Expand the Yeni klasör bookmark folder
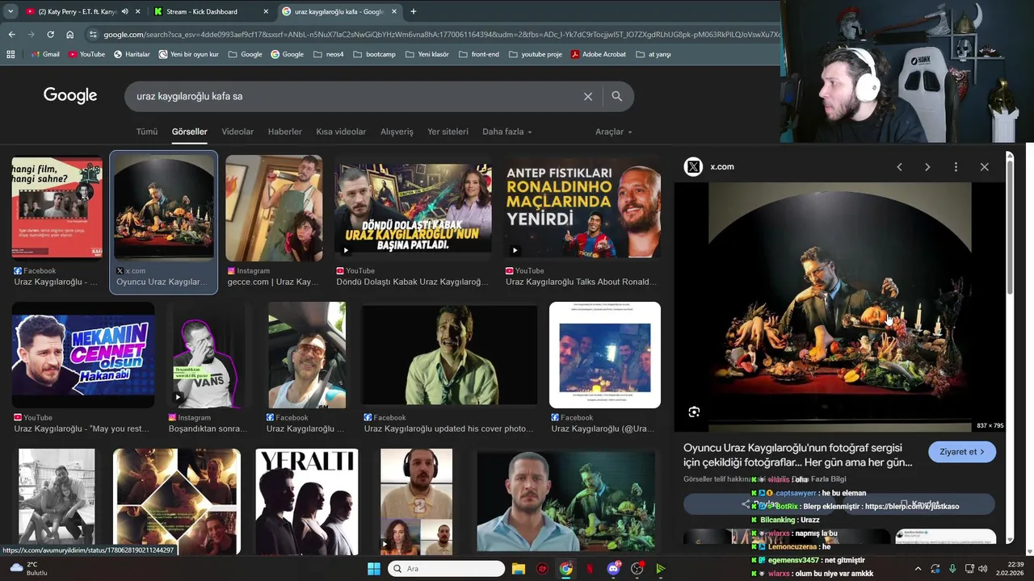The image size is (1034, 581). (x=427, y=54)
